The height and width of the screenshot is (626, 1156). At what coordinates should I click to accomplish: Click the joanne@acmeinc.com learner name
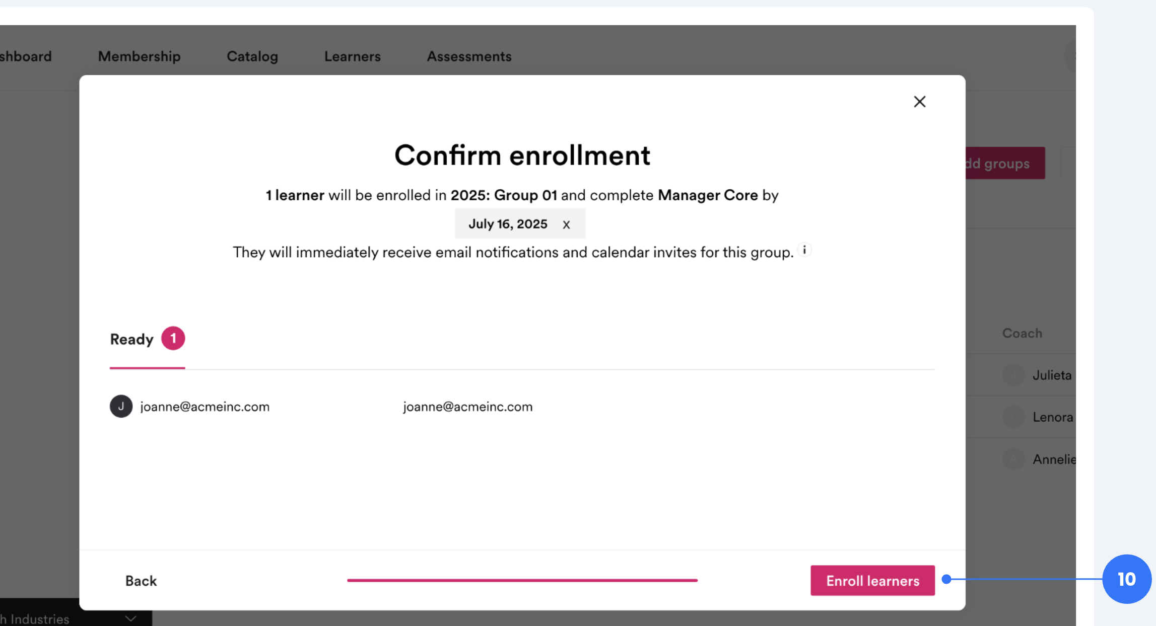click(205, 407)
